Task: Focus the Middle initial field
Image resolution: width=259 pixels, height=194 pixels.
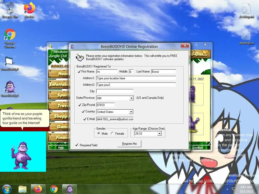Action: [x=131, y=71]
